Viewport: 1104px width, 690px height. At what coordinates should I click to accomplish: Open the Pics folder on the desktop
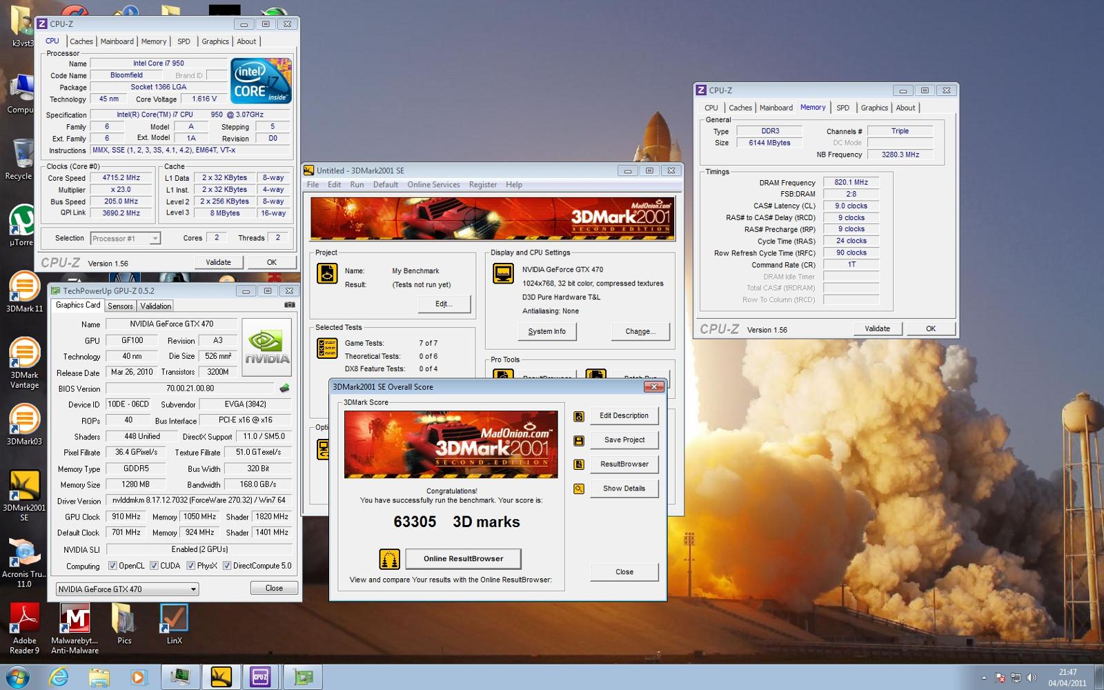click(x=124, y=624)
